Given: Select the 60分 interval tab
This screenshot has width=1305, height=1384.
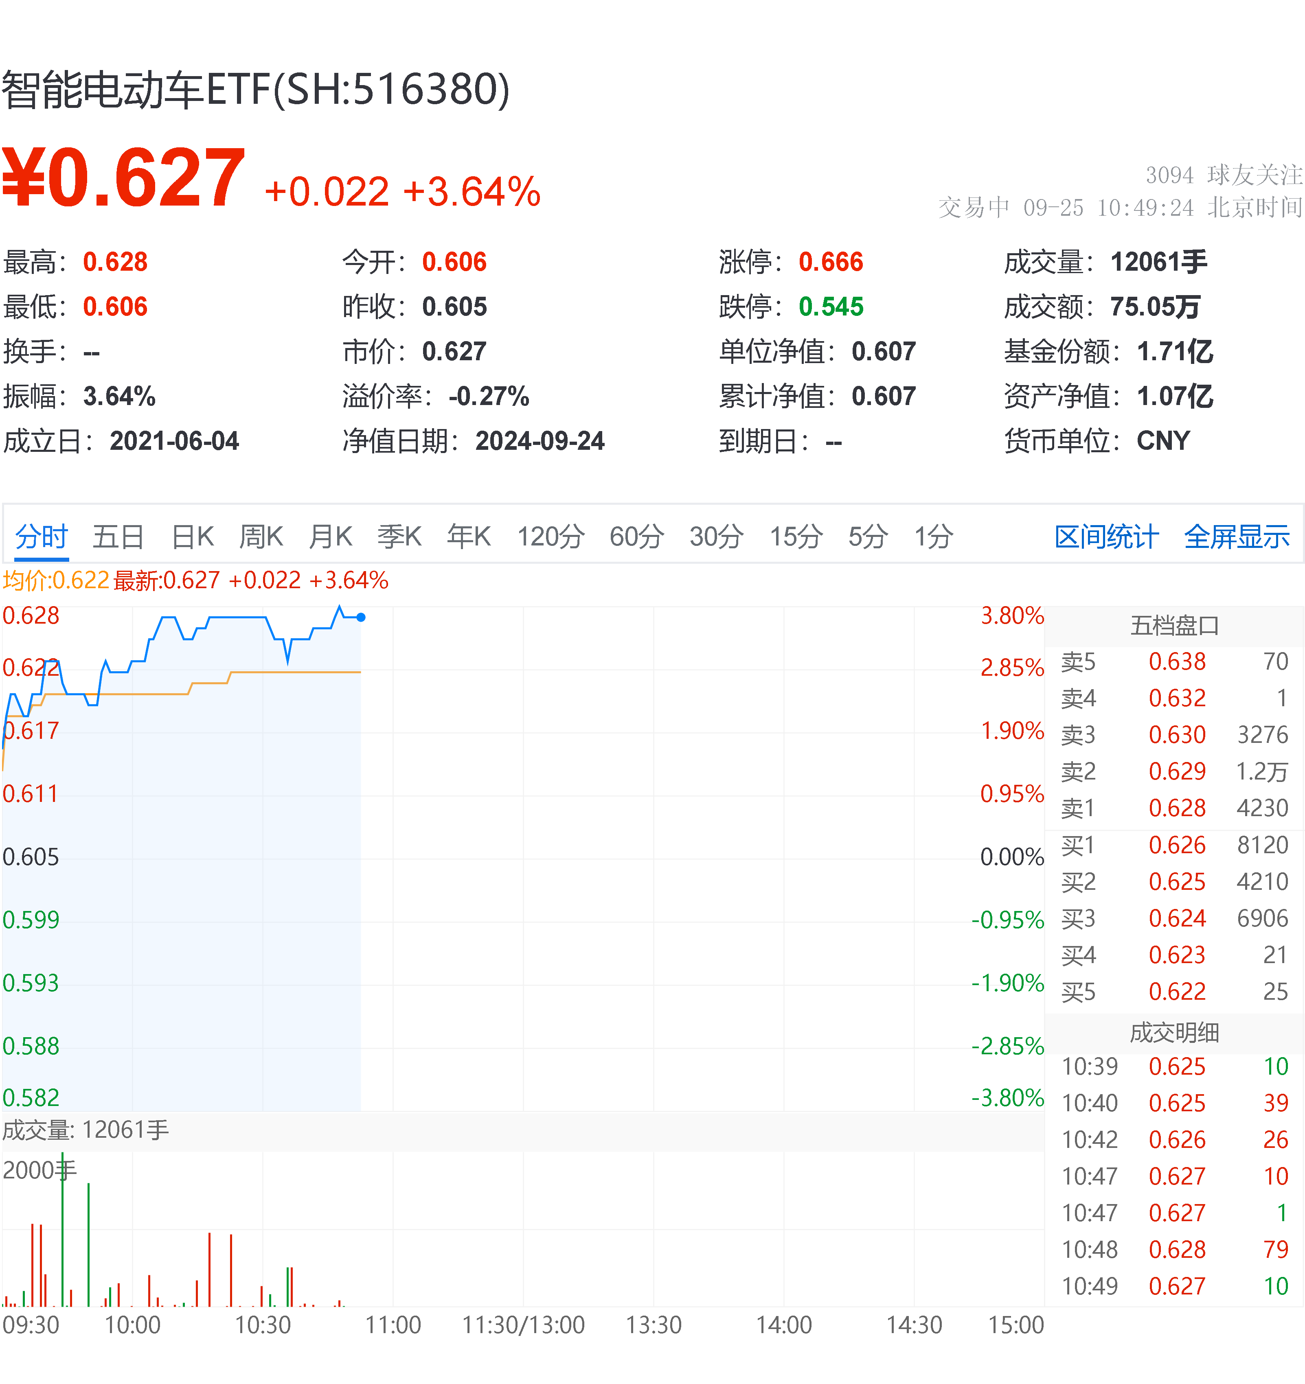Looking at the screenshot, I should (636, 537).
